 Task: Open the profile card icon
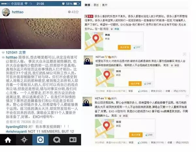(73, 140)
